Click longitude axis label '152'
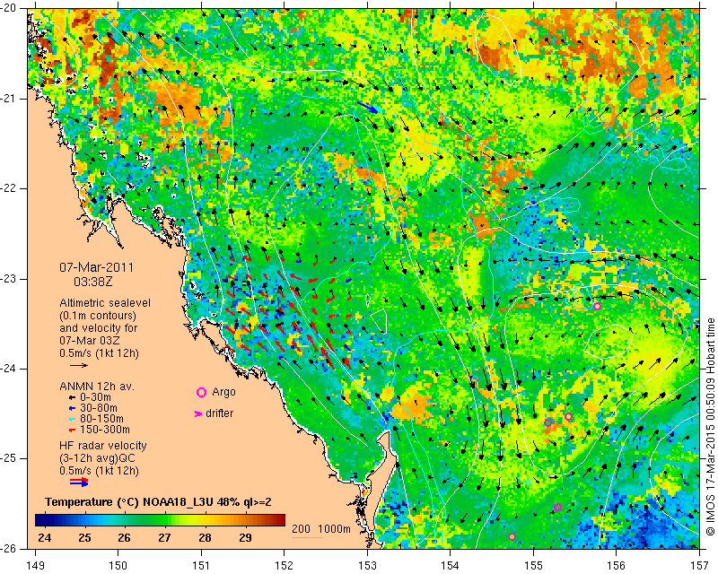718x574 pixels. click(x=285, y=566)
